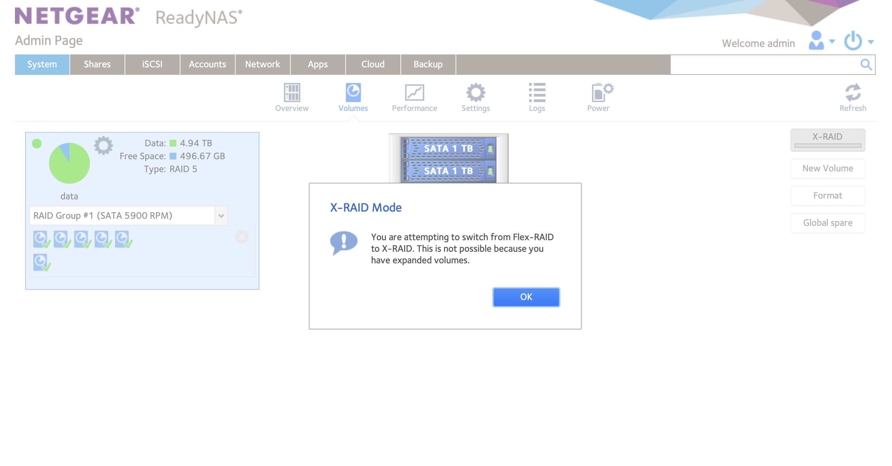Open the Overview section icon
This screenshot has height=466, width=892.
point(291,93)
